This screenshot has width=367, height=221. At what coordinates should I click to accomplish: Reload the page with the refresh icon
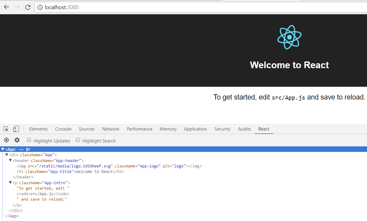coord(28,7)
